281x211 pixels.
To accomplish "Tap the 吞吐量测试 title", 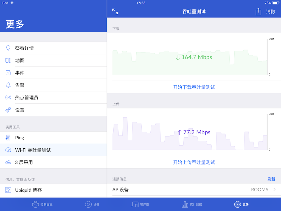I will coord(194,12).
